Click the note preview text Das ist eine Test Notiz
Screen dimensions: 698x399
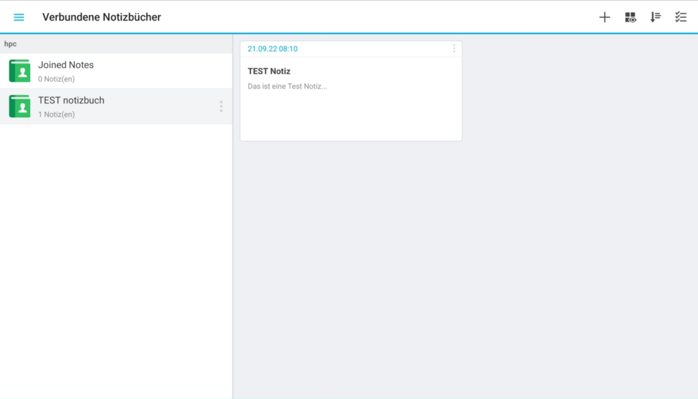(x=286, y=86)
